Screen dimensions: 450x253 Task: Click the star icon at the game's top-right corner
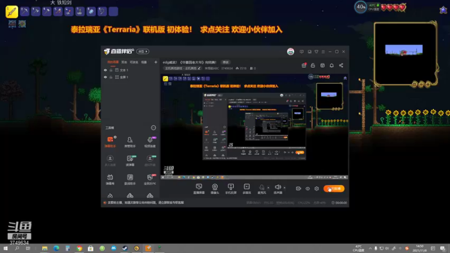443,10
